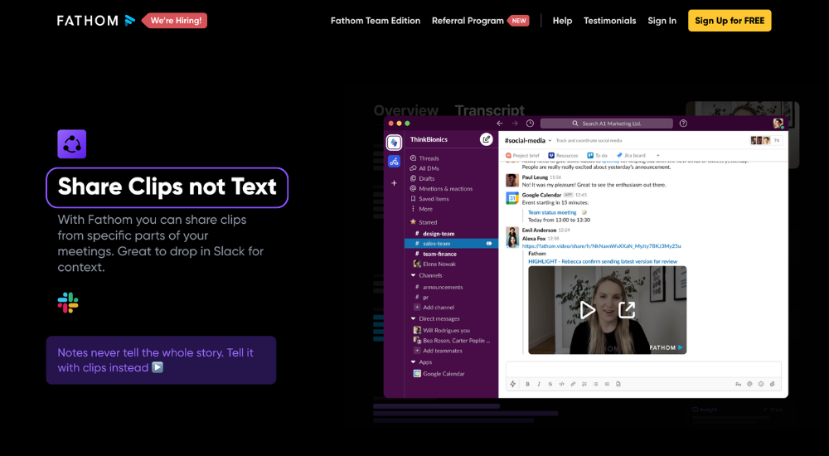Click the Sign Up for FREE button

(x=730, y=21)
